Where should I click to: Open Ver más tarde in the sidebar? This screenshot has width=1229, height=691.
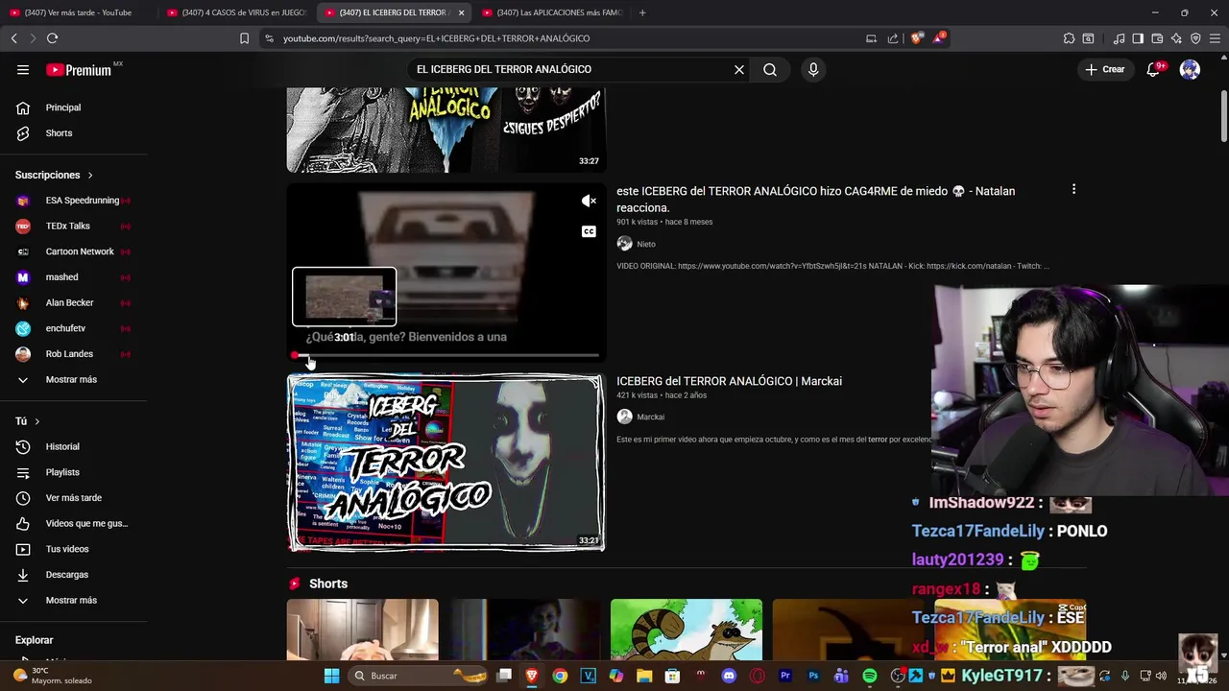pyautogui.click(x=74, y=498)
